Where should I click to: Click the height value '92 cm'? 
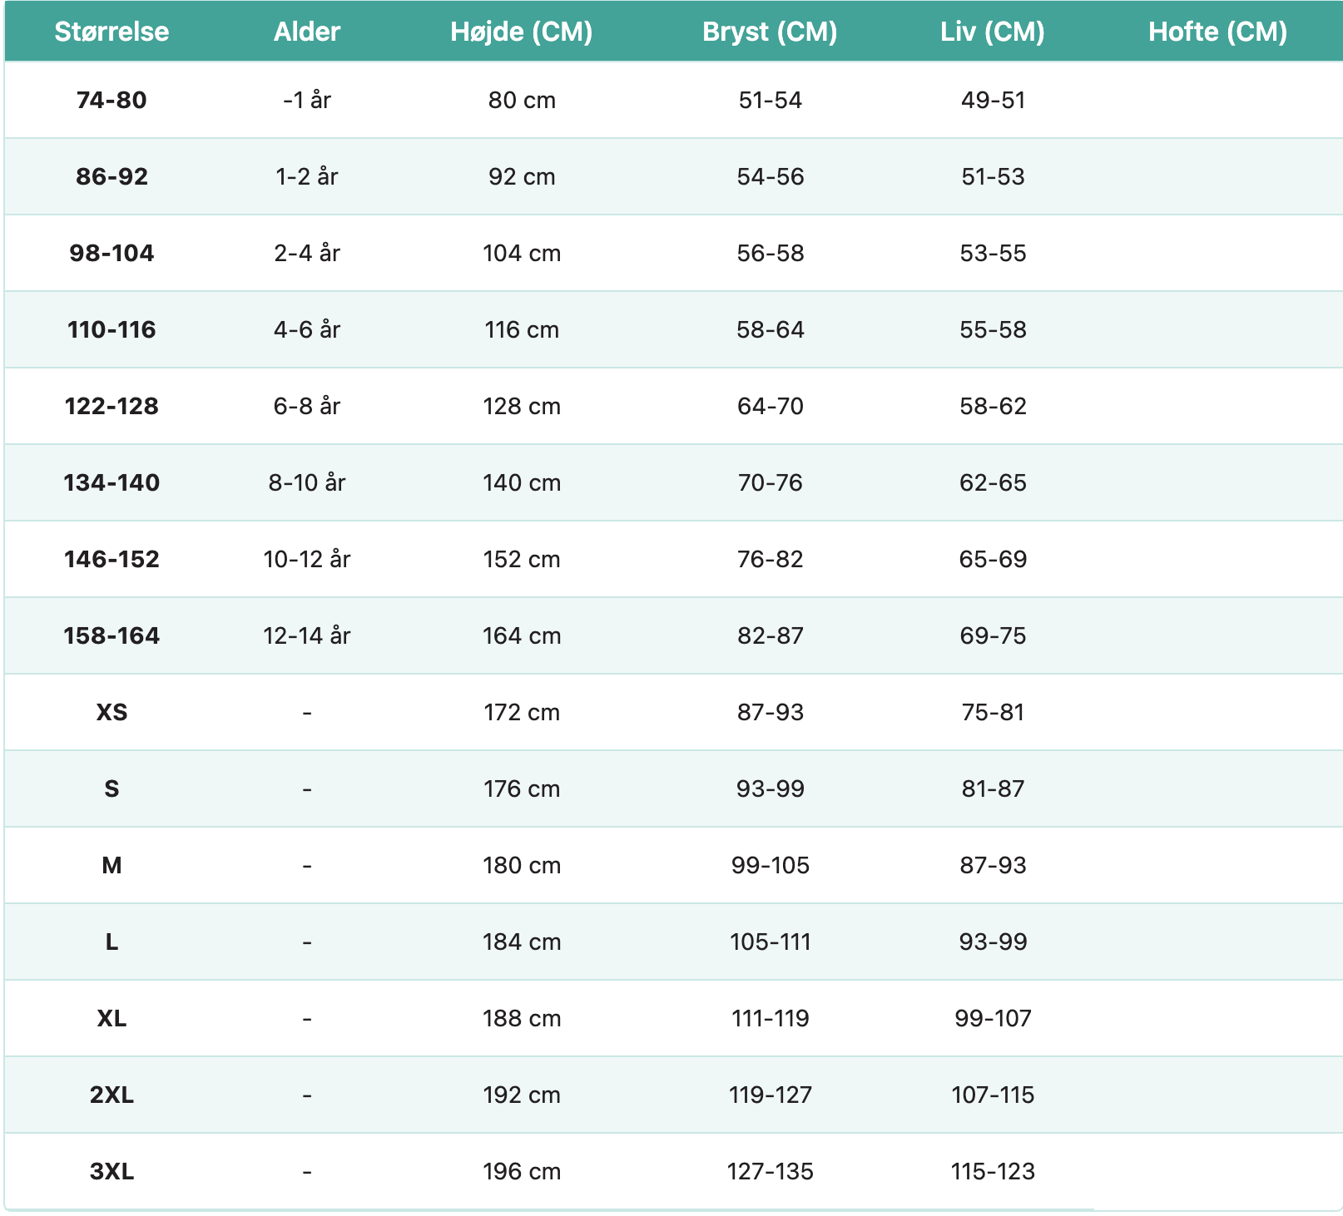click(x=522, y=176)
